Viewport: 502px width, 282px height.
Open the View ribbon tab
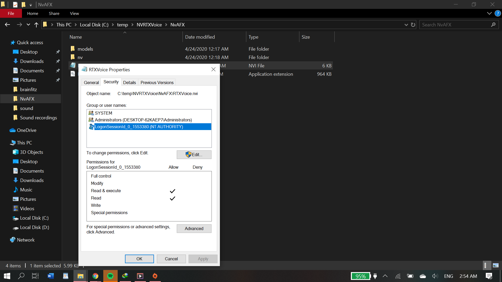tap(75, 13)
